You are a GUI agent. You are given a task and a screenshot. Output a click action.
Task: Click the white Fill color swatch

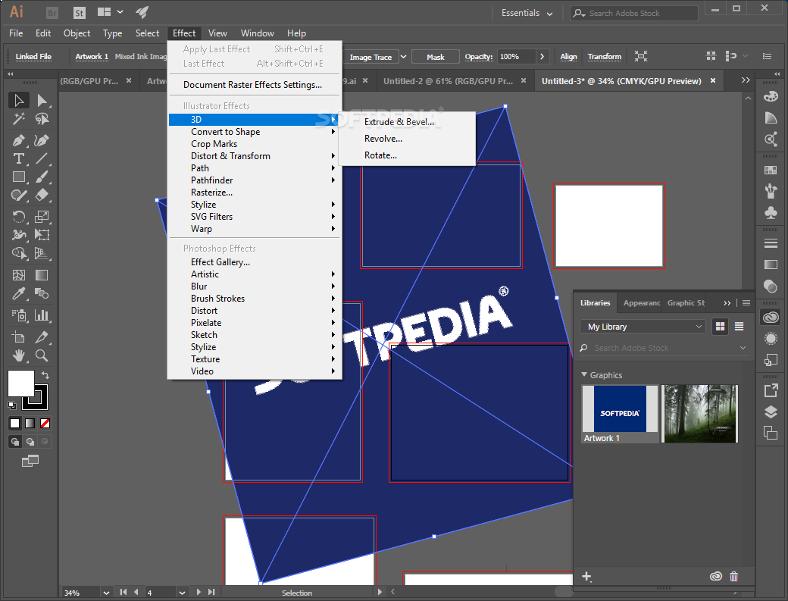(20, 383)
